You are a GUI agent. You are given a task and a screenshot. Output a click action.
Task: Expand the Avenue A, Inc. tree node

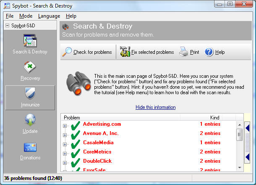click(65, 135)
